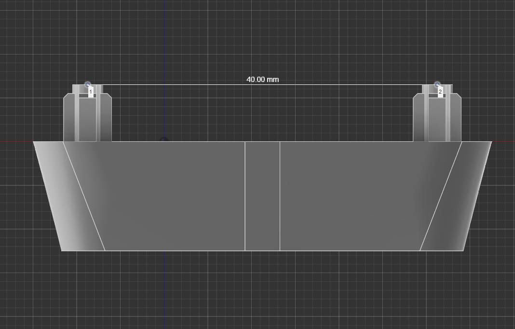This screenshot has width=515, height=329.
Task: Click measurement point 2 circle marker
Action: point(437,84)
